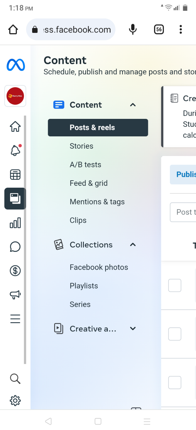Tick the second post checkbox
The image size is (196, 430).
175,334
